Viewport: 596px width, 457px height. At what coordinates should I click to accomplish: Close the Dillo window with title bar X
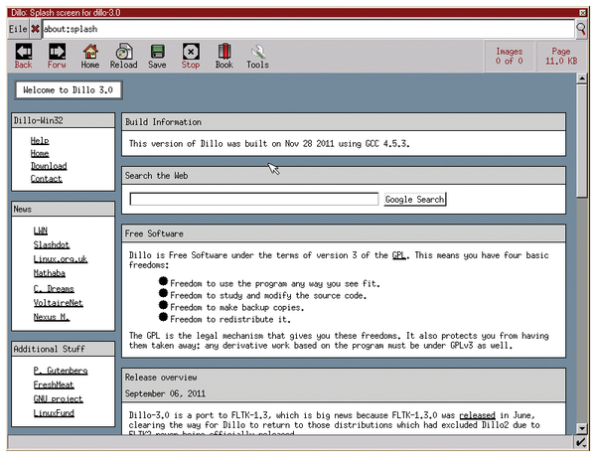(x=583, y=13)
